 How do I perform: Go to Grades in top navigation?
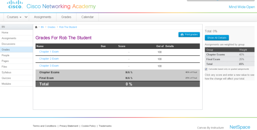pos(67,17)
